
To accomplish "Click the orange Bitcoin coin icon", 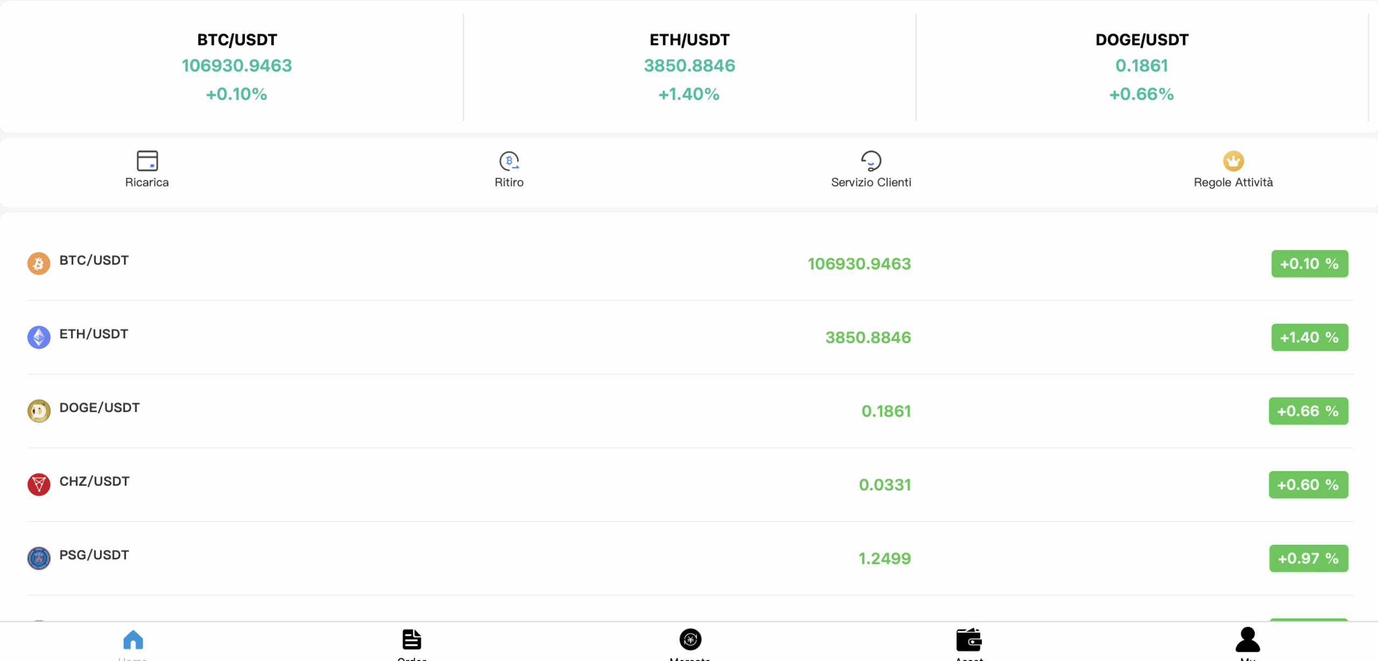I will 39,264.
